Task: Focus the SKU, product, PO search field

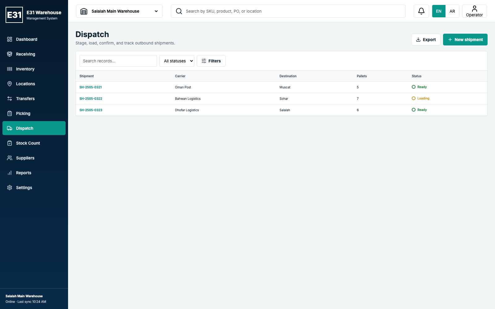Action: (288, 11)
